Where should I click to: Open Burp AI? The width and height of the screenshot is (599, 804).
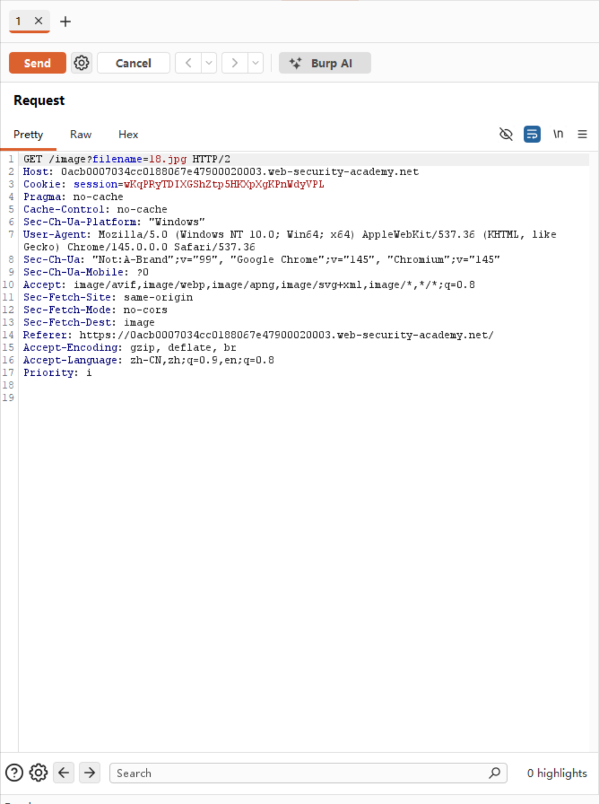[x=325, y=63]
